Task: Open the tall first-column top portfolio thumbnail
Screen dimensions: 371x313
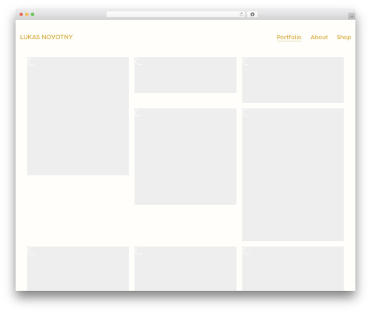Action: point(78,116)
